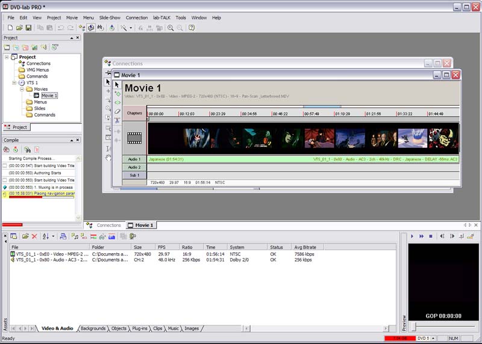Open the lab-TALK menu
The width and height of the screenshot is (482, 344).
(x=161, y=18)
